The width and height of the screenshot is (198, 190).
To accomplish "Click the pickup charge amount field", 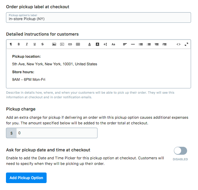I will (x=57, y=133).
